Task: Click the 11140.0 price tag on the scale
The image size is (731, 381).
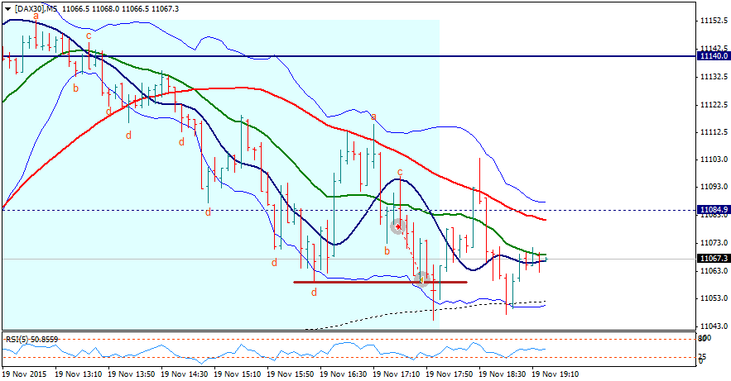Action: [713, 56]
